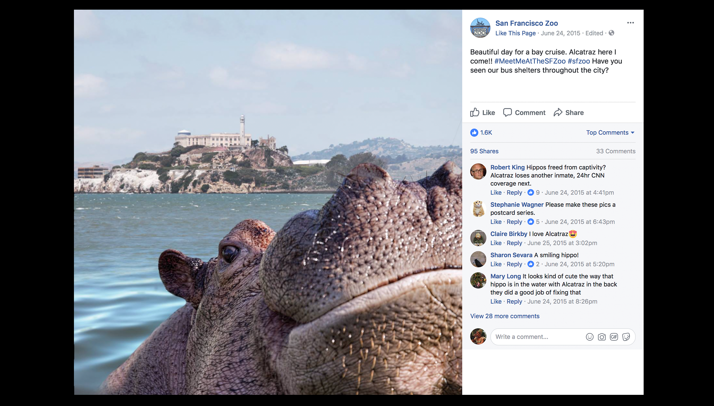Attach a photo using camera icon

point(602,337)
